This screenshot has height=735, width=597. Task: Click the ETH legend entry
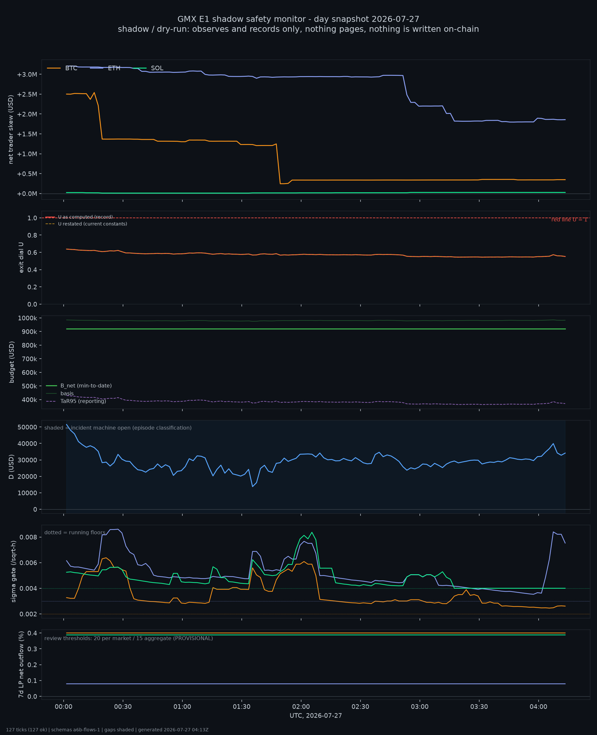coord(105,68)
